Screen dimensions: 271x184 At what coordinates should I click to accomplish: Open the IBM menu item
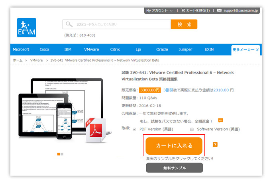point(68,49)
